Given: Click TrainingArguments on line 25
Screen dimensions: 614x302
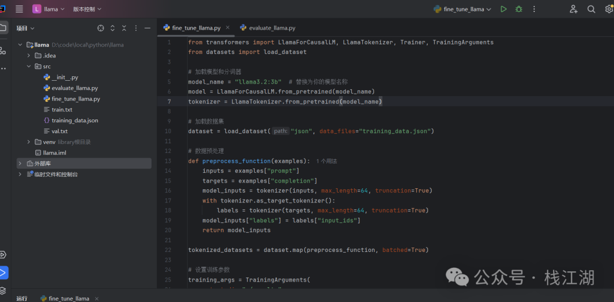Looking at the screenshot, I should pos(276,280).
